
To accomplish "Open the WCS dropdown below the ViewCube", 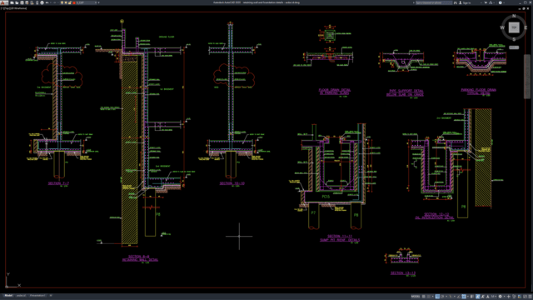I will click(x=514, y=47).
